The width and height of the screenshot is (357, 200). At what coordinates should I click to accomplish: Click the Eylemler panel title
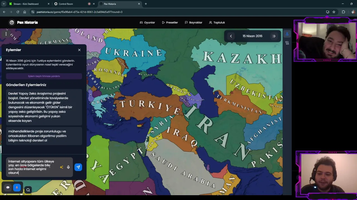click(13, 50)
